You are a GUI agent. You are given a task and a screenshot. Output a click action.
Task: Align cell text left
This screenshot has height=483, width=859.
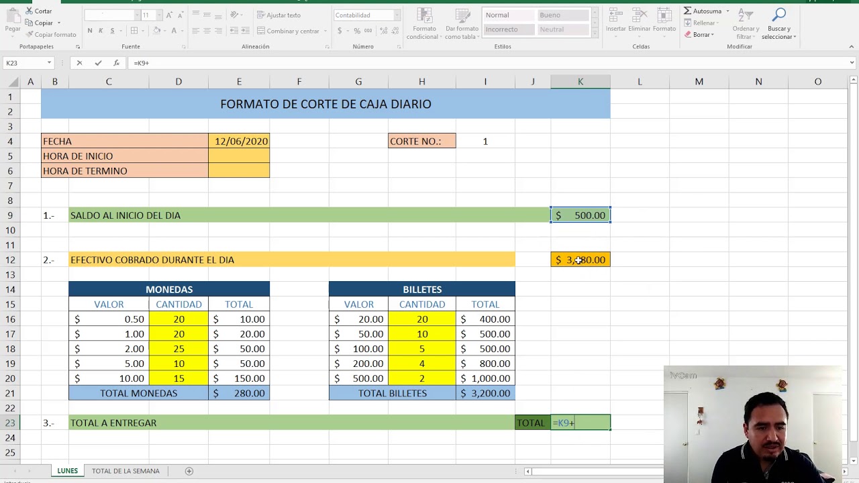pyautogui.click(x=196, y=31)
